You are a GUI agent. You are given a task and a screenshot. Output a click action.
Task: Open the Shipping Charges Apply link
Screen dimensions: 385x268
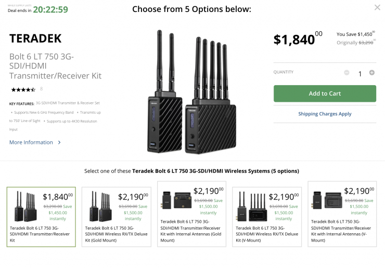click(x=325, y=114)
